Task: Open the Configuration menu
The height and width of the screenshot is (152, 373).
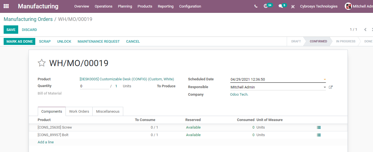Action: (x=190, y=6)
